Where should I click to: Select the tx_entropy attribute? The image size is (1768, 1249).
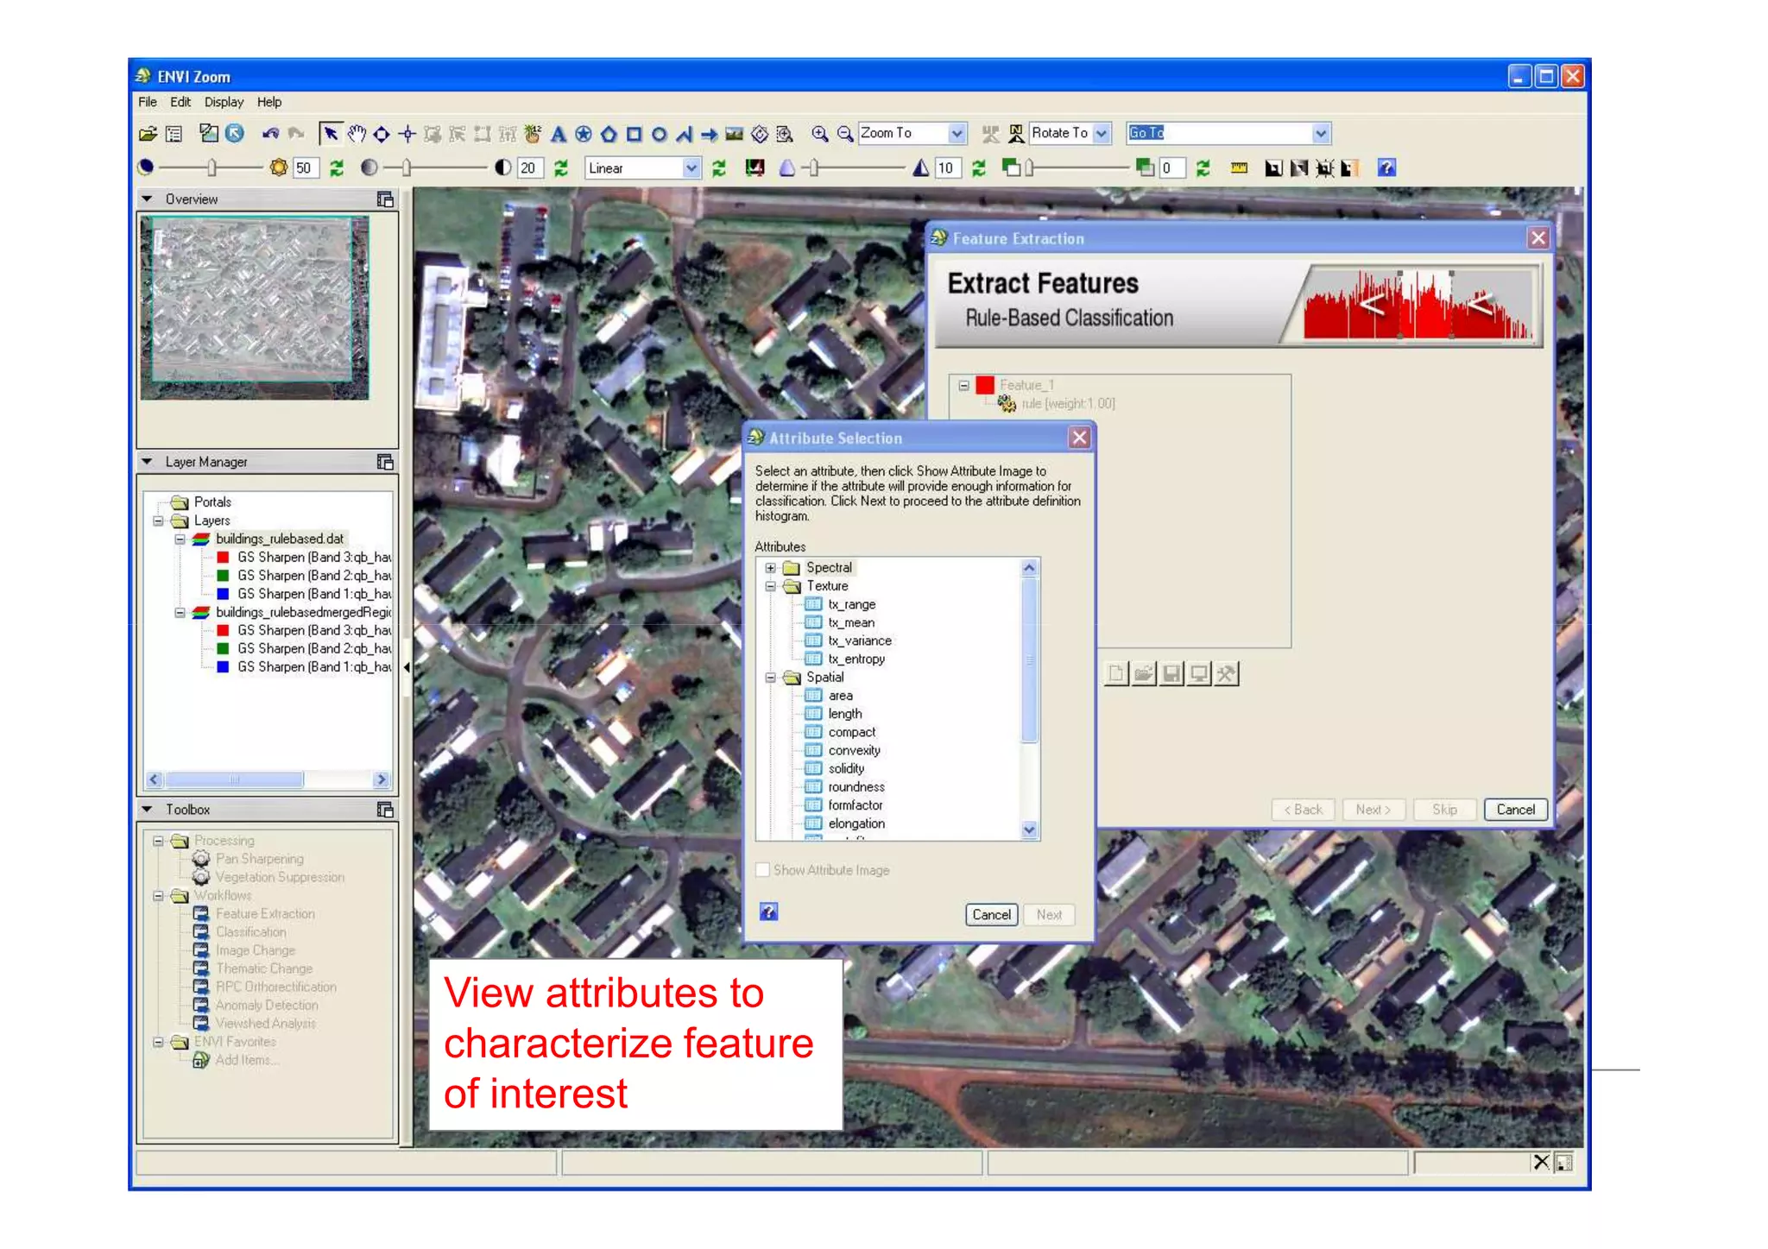coord(856,659)
